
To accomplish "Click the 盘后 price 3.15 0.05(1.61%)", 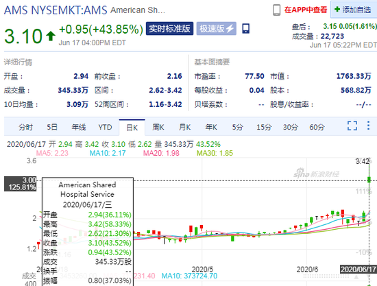I will [350, 26].
